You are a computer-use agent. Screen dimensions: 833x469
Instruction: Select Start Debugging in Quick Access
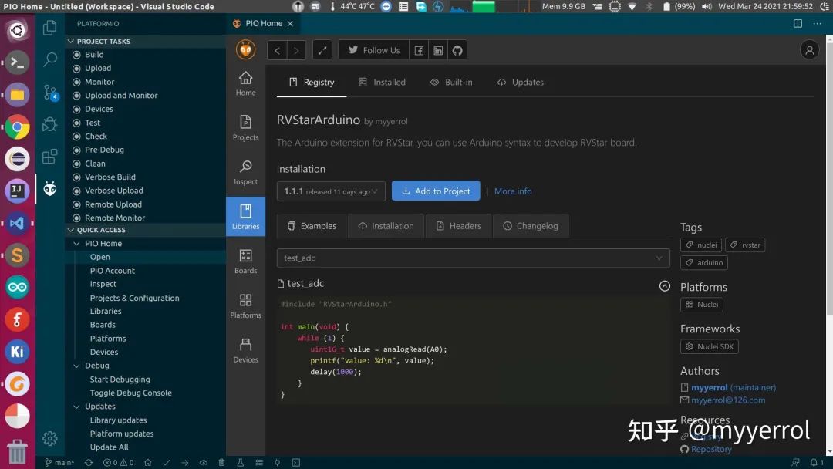click(x=120, y=380)
